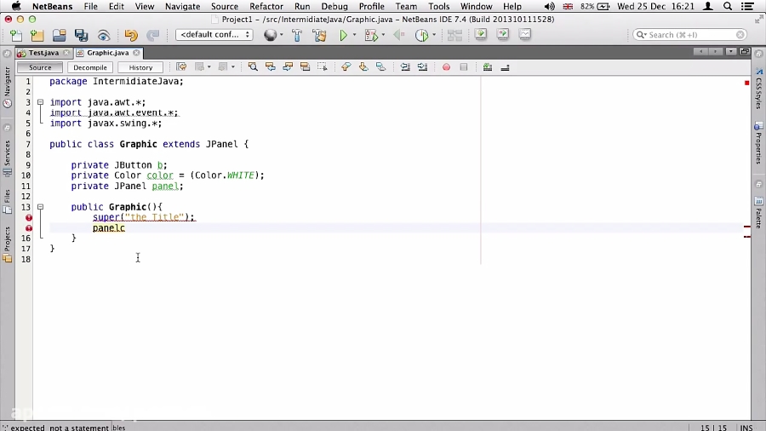Click the New Project icon
This screenshot has width=766, height=431.
pos(37,35)
